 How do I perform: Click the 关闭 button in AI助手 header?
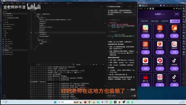tap(177, 14)
